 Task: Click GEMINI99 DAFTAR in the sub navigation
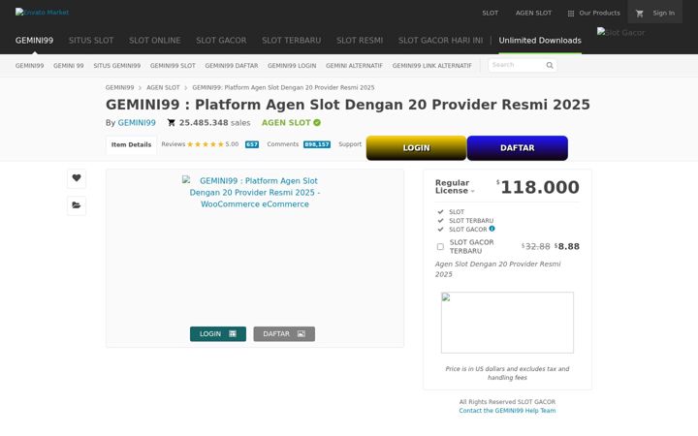pyautogui.click(x=232, y=66)
